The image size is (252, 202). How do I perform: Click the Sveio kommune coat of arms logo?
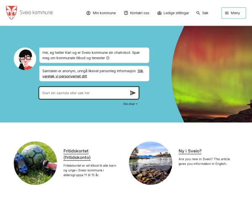(11, 13)
